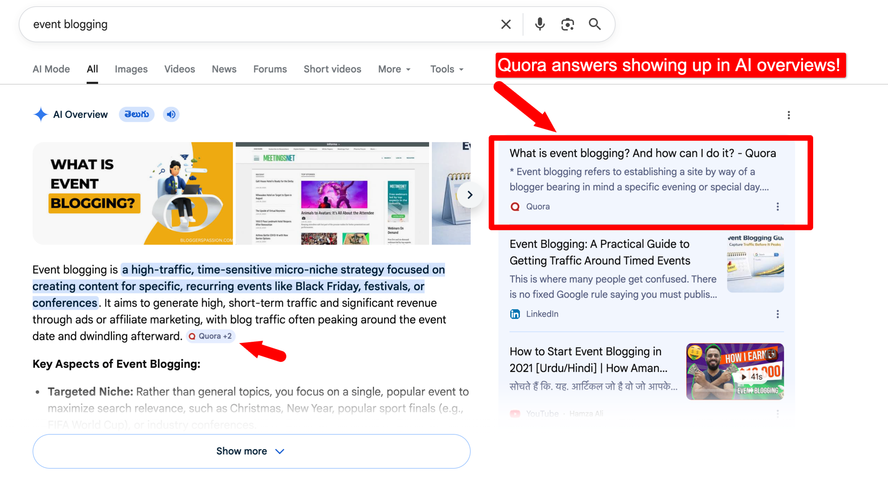Open Google Lens image search icon
The width and height of the screenshot is (888, 477).
[x=567, y=24]
